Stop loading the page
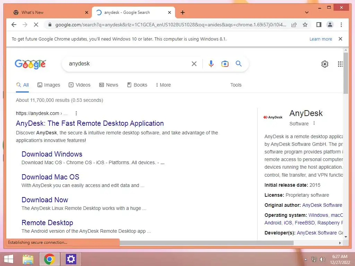Image resolution: width=355 pixels, height=266 pixels. pos(36,25)
